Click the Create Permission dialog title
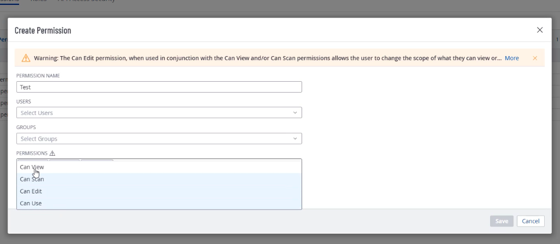 point(43,30)
